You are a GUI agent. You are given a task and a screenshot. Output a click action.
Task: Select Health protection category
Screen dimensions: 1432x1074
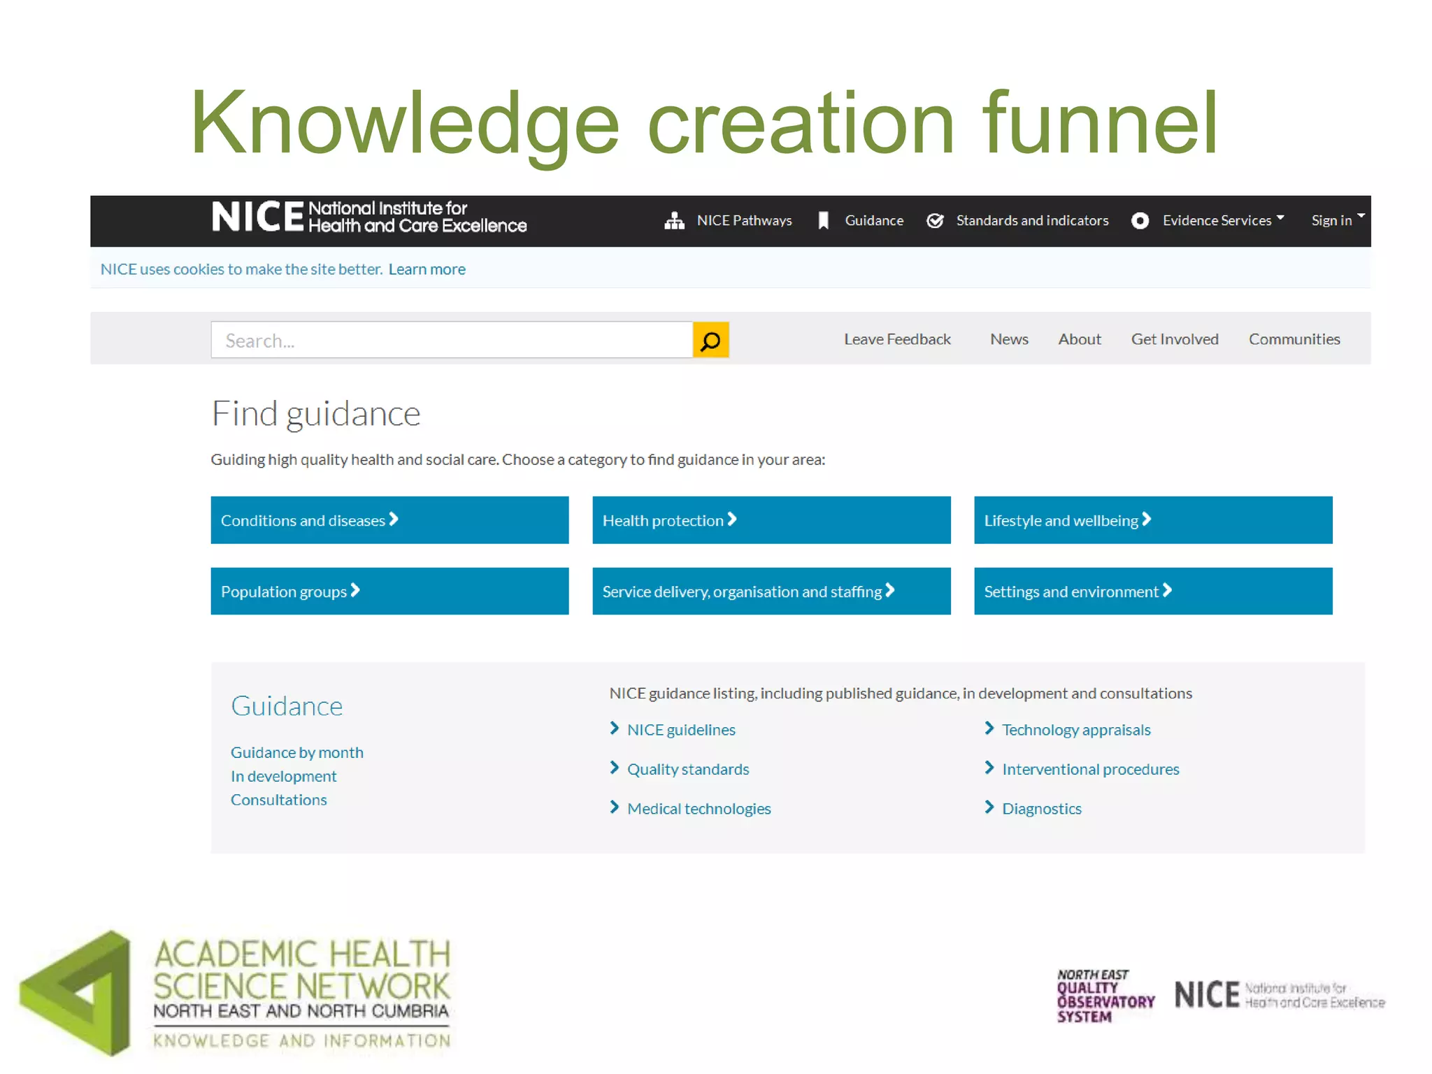click(771, 520)
